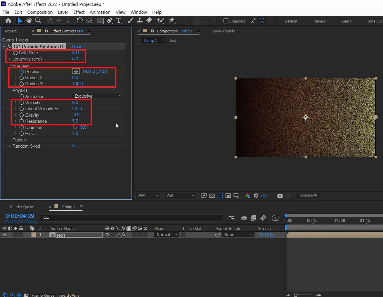383x297 pixels.
Task: Click the Graph Editor icon in timeline
Action: click(x=275, y=218)
